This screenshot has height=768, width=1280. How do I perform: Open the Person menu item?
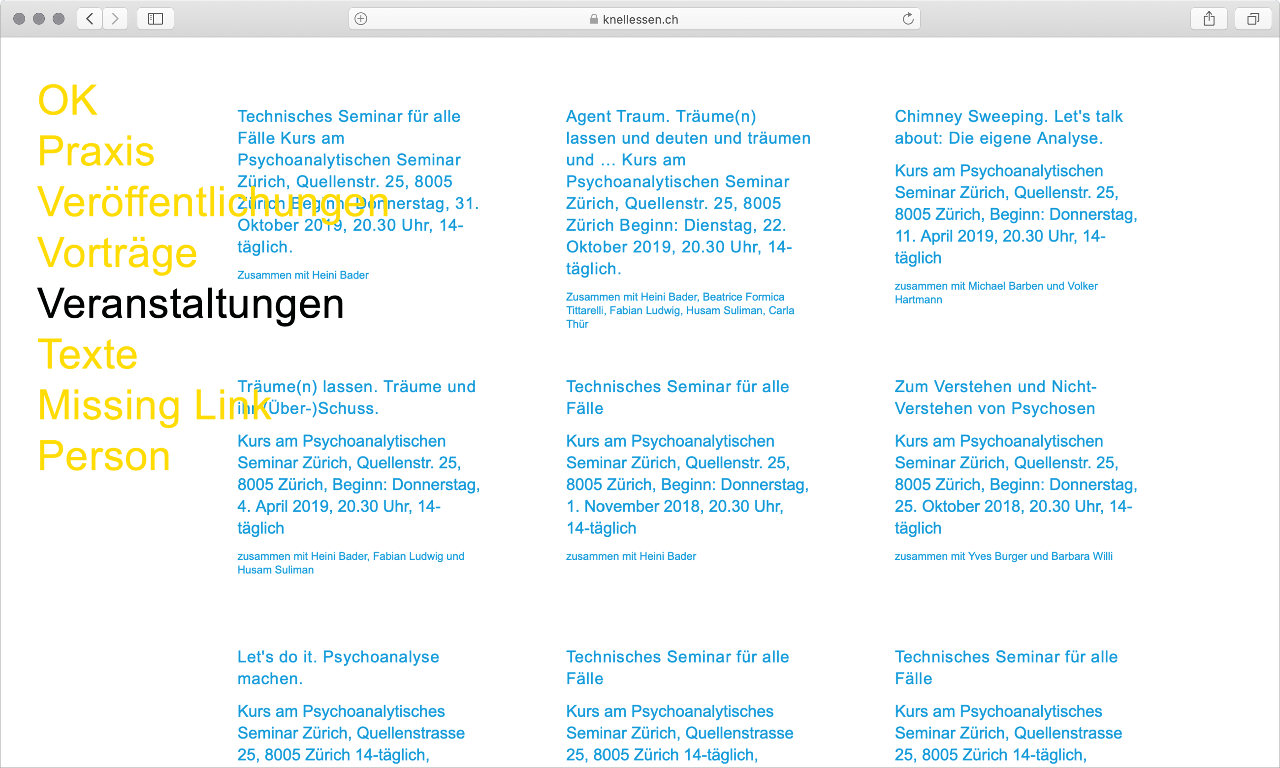pos(104,456)
